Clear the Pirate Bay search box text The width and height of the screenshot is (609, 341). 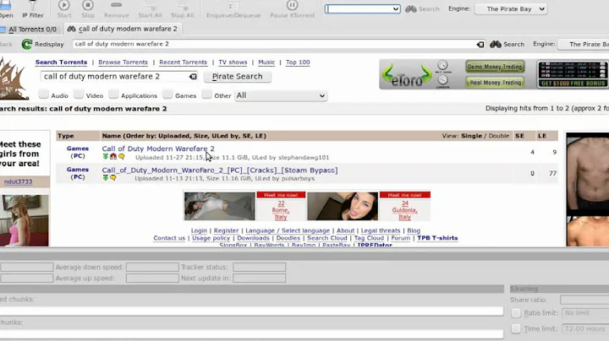(193, 77)
